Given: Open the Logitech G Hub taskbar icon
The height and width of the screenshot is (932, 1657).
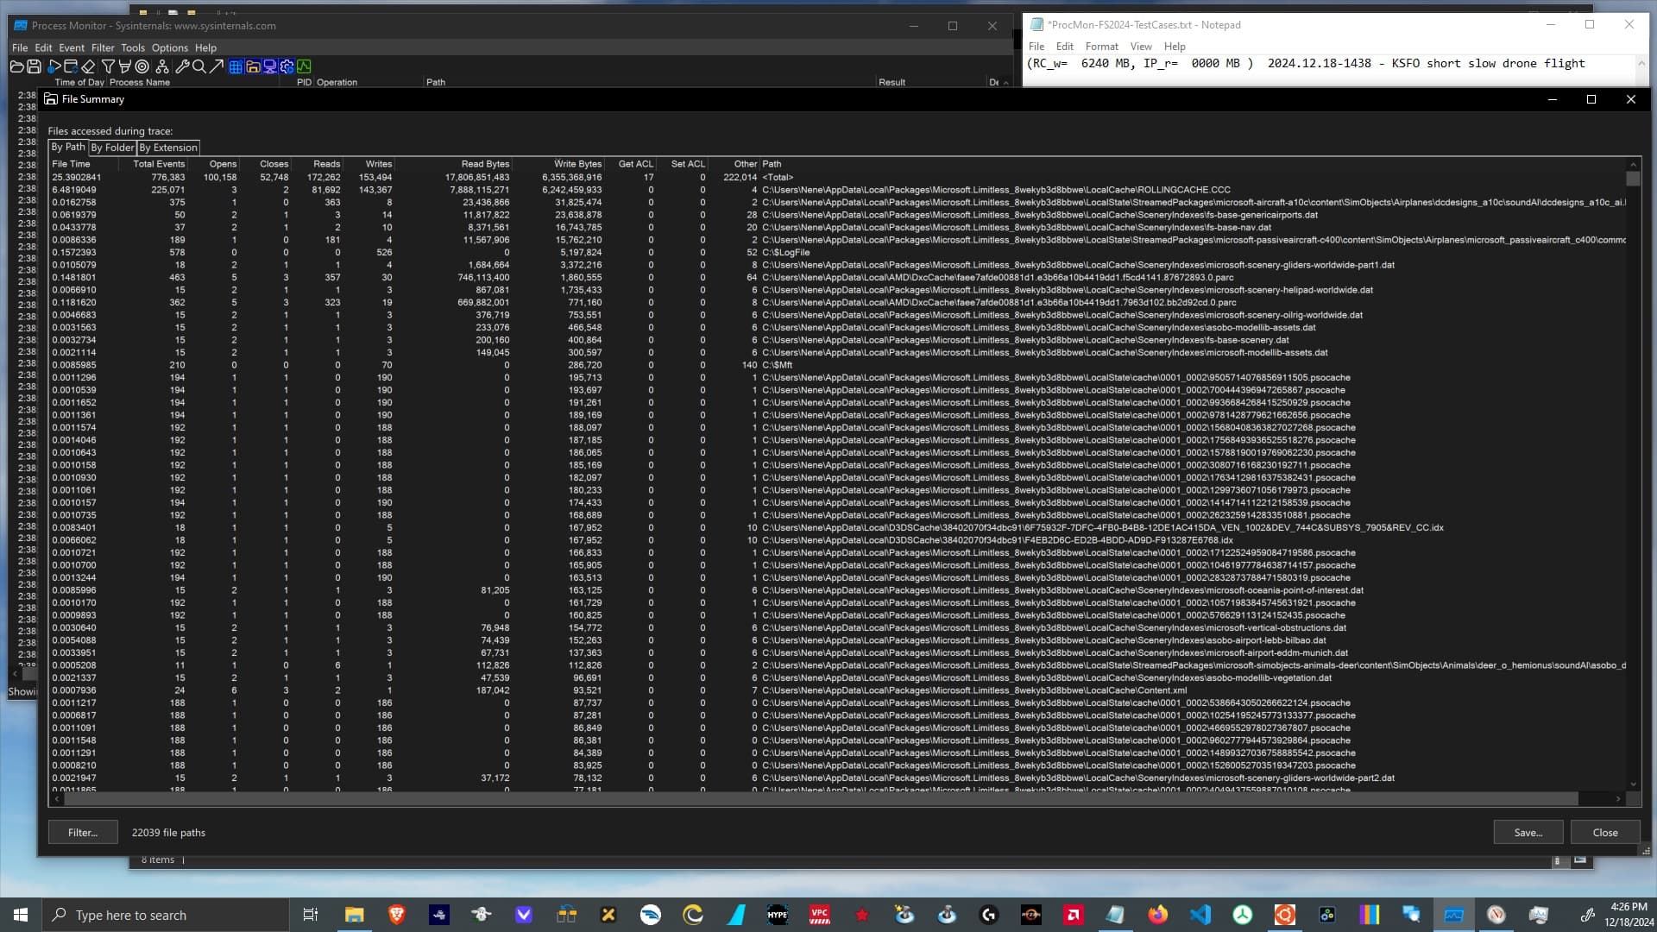Looking at the screenshot, I should (x=988, y=915).
